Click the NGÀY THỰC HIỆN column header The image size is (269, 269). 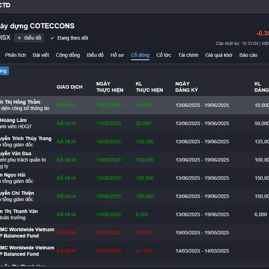click(110, 87)
